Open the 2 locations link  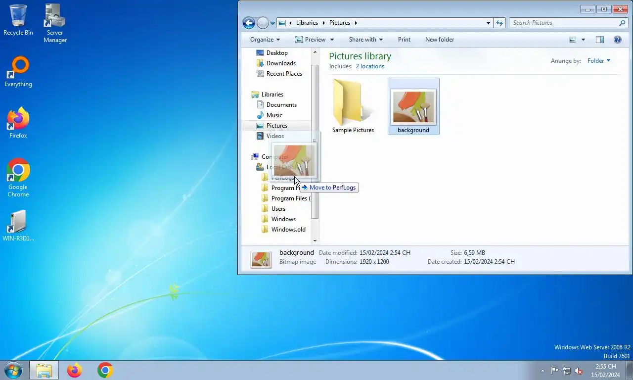click(x=370, y=66)
